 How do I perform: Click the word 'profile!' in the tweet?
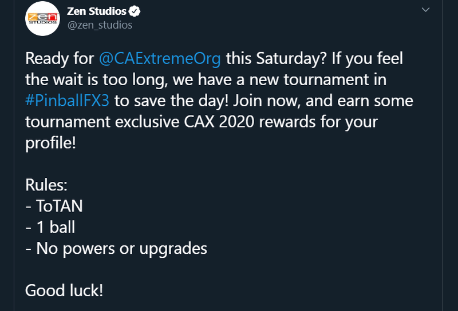coord(50,142)
